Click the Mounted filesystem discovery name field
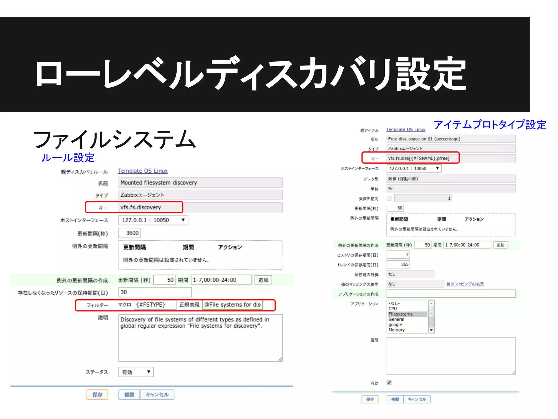 (201, 182)
